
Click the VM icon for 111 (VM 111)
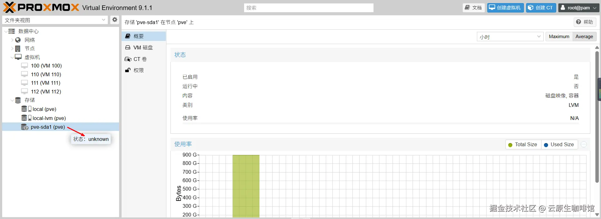24,83
